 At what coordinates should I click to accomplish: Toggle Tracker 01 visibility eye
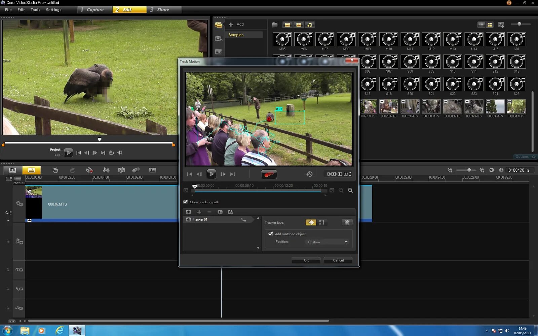188,219
